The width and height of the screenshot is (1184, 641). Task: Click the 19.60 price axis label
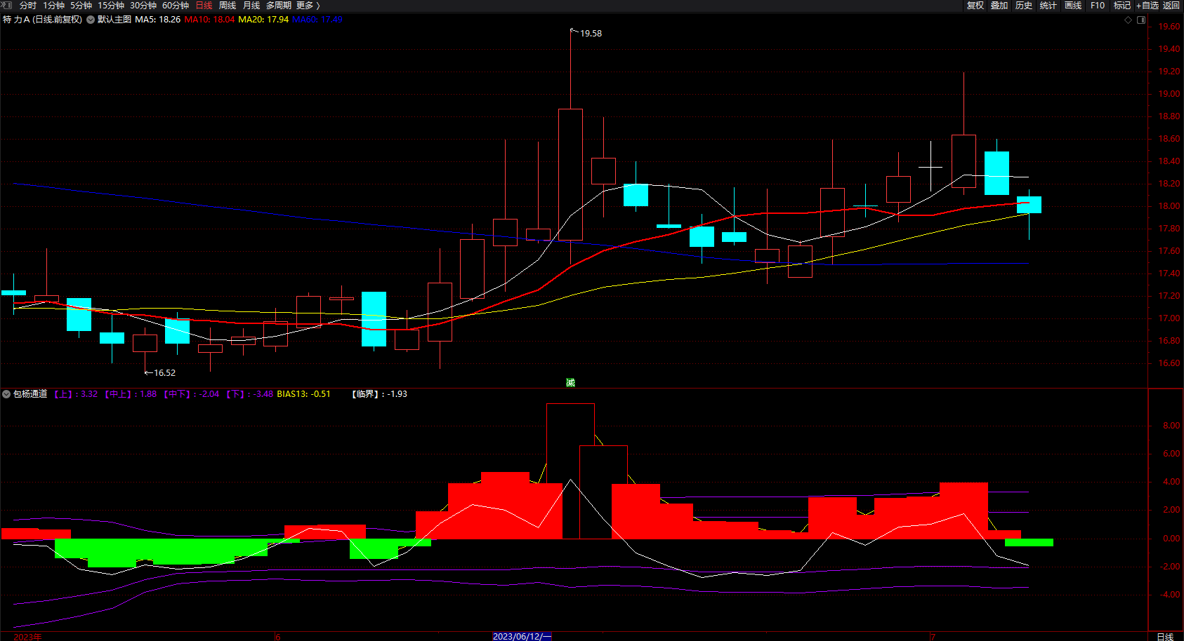1169,27
